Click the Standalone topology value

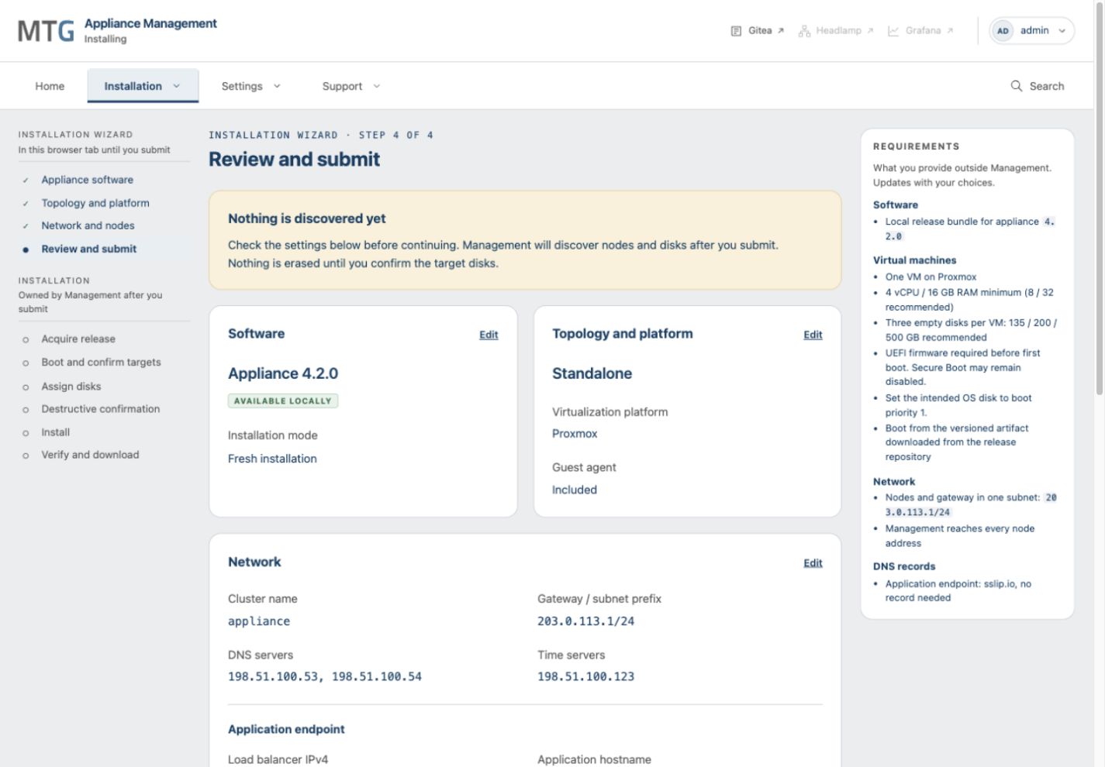tap(592, 373)
